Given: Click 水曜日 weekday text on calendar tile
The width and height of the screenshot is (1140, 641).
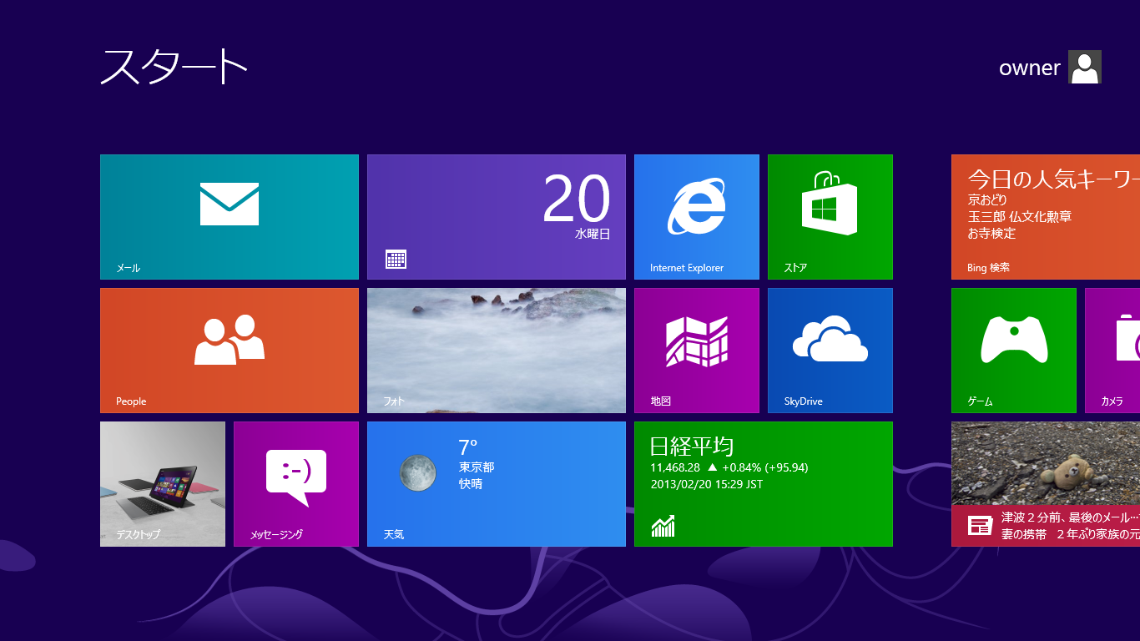Looking at the screenshot, I should pyautogui.click(x=593, y=235).
